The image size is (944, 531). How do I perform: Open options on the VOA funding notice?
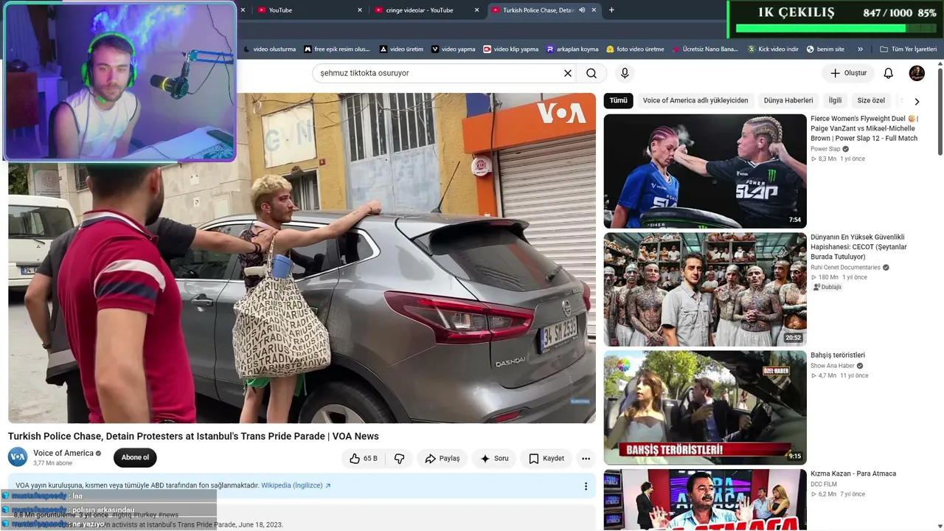[x=586, y=486]
